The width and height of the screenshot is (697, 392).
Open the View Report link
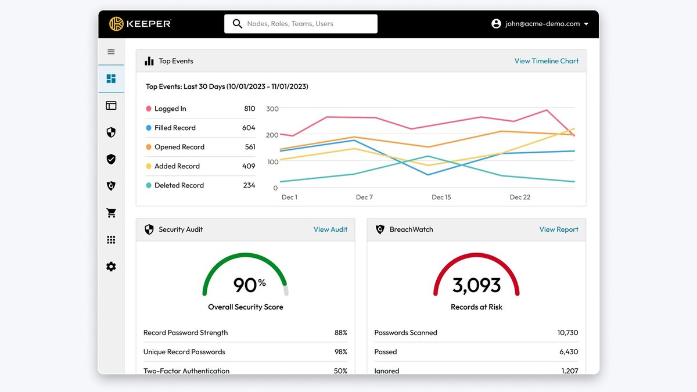559,229
